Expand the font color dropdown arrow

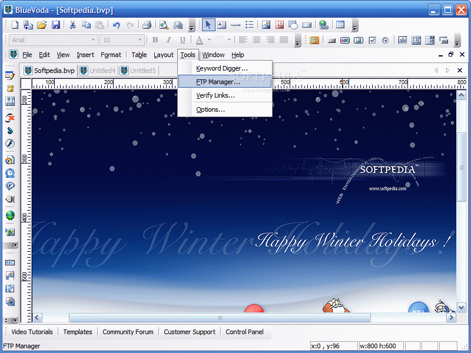point(210,40)
